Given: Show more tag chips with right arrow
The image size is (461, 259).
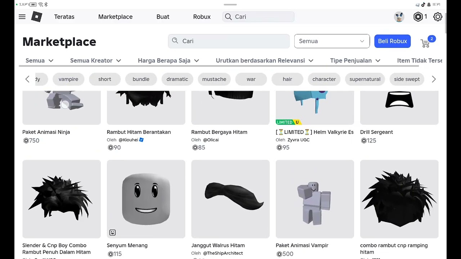Looking at the screenshot, I should click(x=434, y=79).
